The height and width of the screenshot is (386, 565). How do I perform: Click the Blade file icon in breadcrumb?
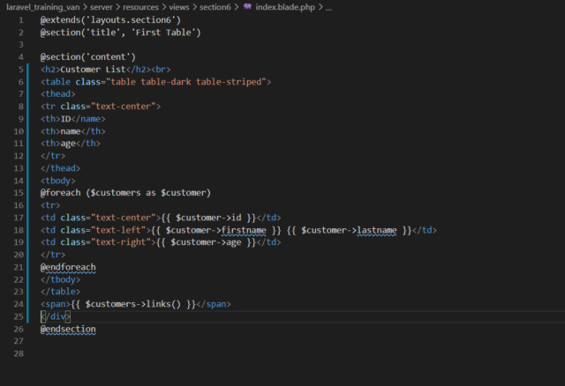click(x=247, y=7)
